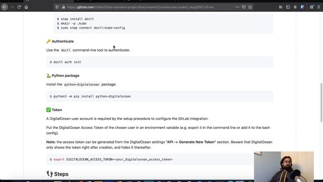Click the green check mark beside Token

tap(48, 110)
